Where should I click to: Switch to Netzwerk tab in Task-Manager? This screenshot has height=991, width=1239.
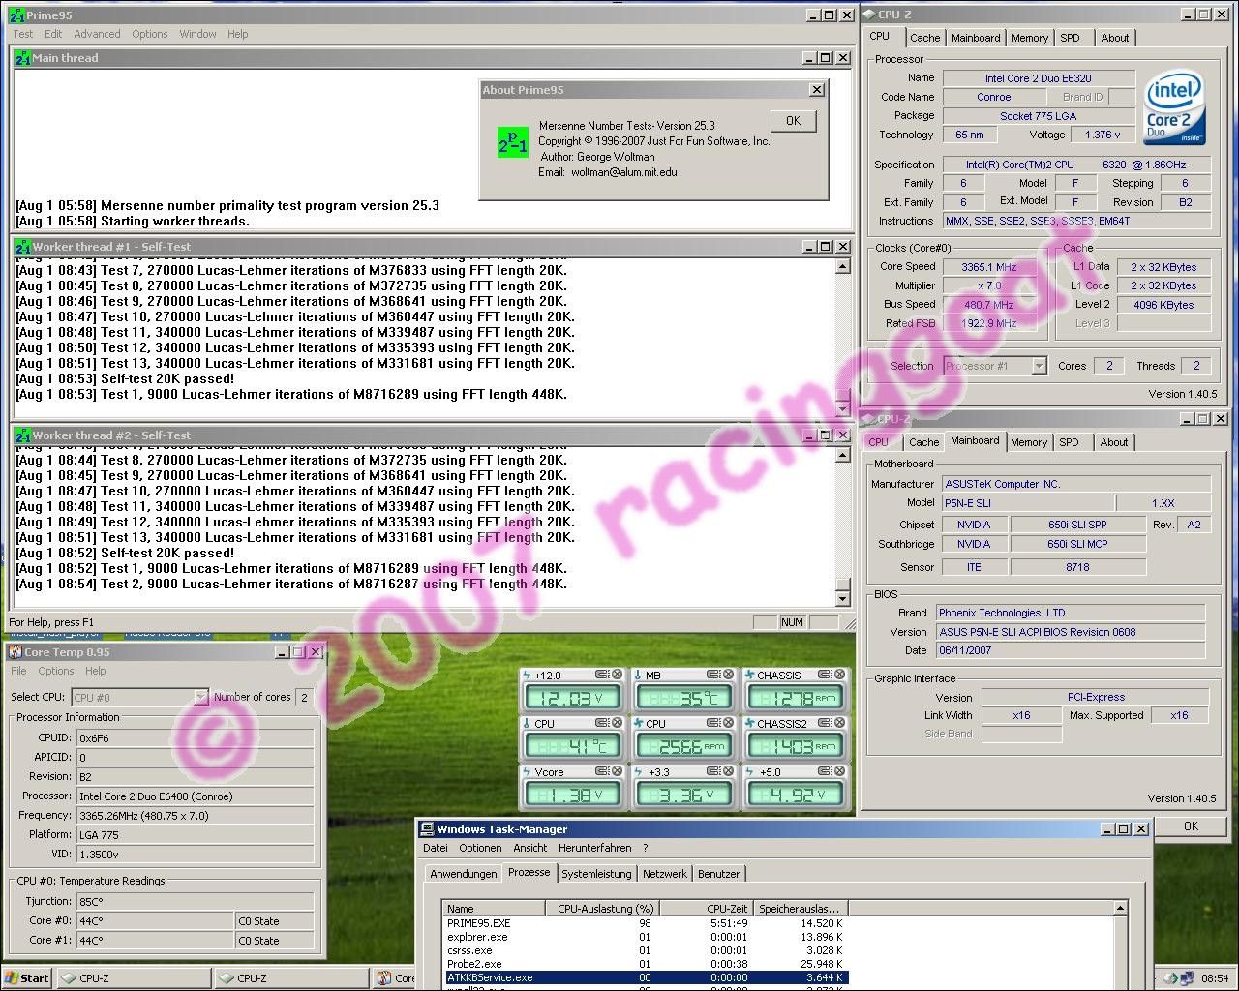pyautogui.click(x=665, y=874)
